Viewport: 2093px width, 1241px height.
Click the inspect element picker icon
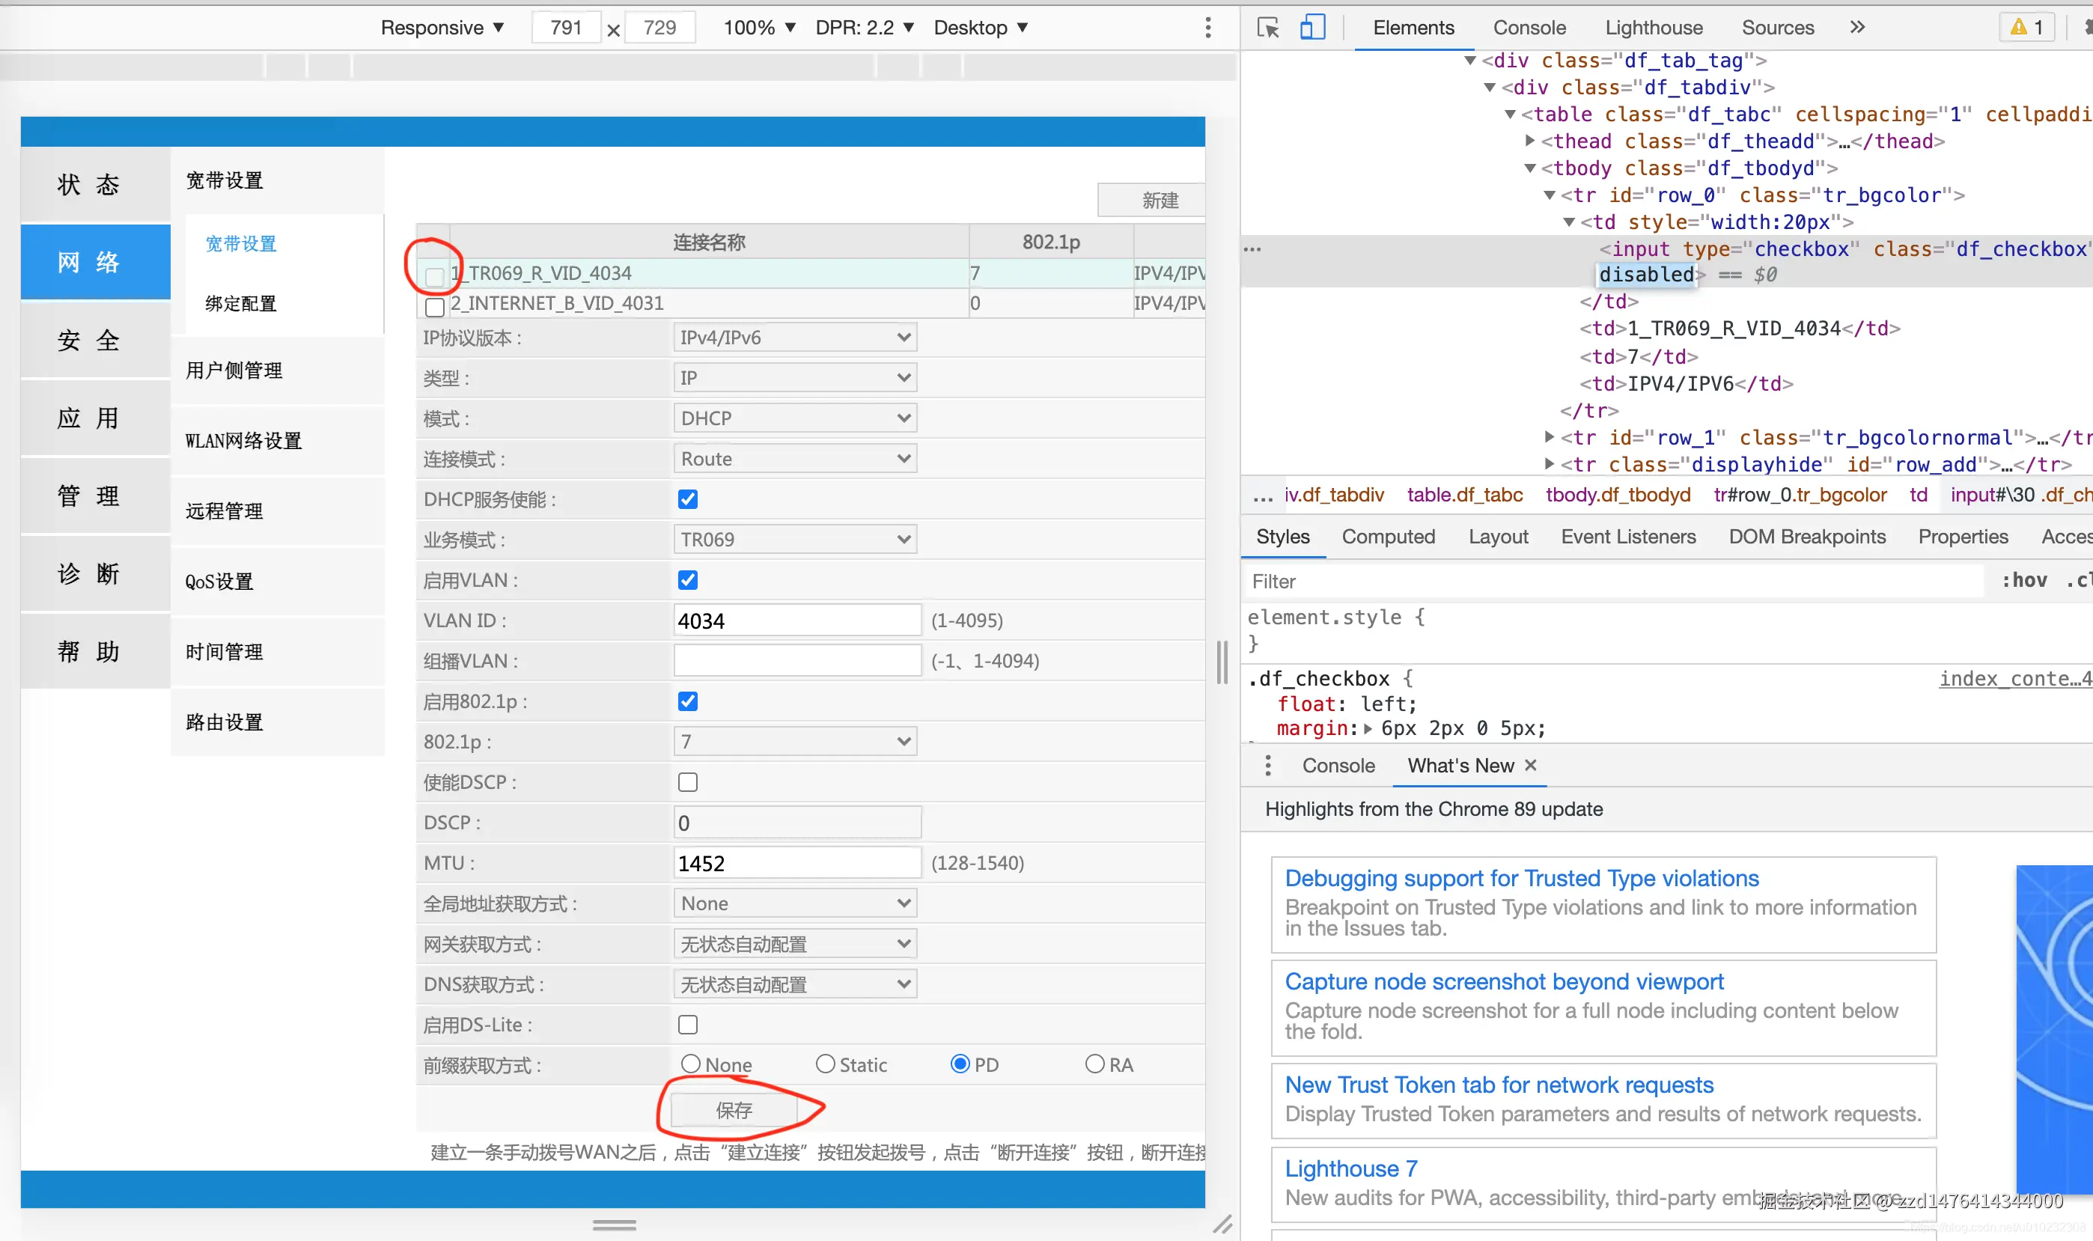coord(1267,28)
